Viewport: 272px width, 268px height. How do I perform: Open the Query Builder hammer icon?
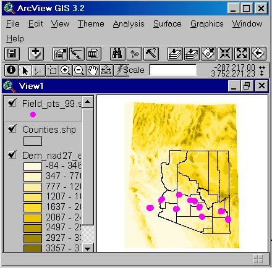[151, 54]
